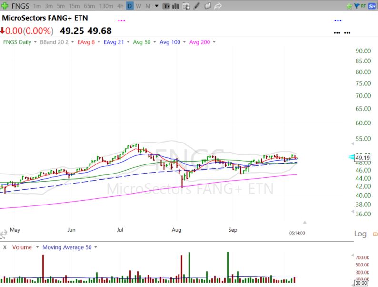This screenshot has width=378, height=287.
Task: Click the right black dots menu
Action: pos(347,32)
